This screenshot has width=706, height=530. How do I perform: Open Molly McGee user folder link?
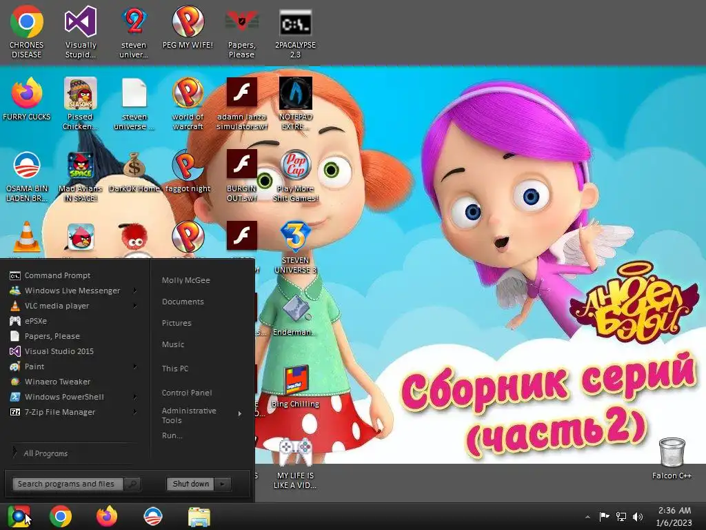coord(186,280)
